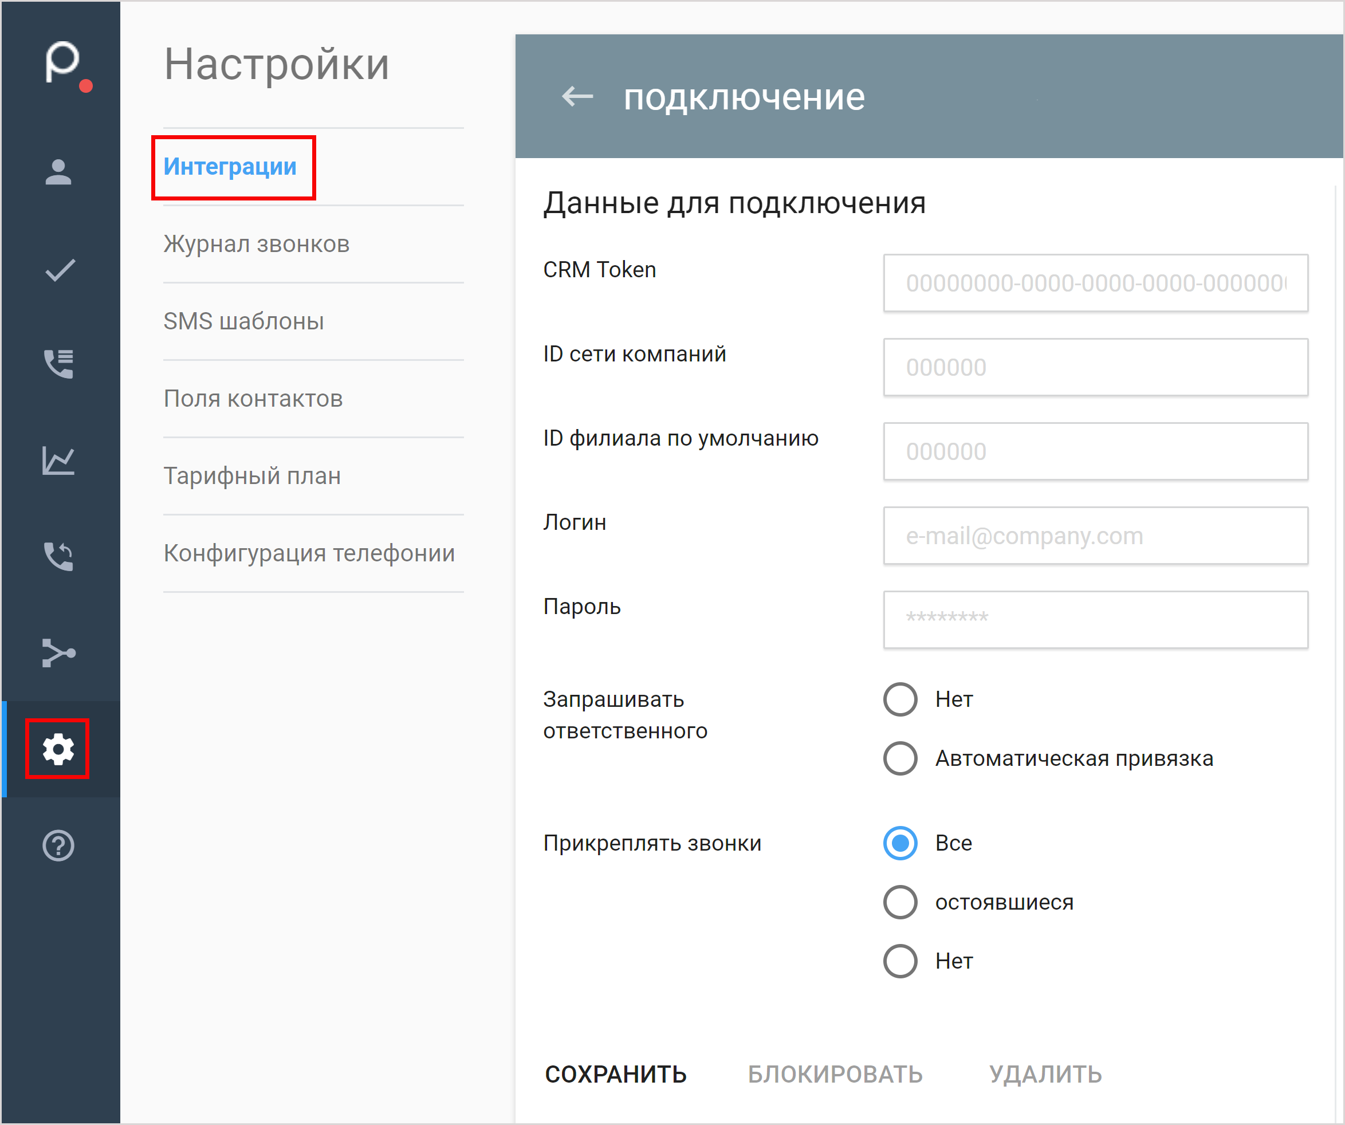Go back using the left arrow

[577, 97]
